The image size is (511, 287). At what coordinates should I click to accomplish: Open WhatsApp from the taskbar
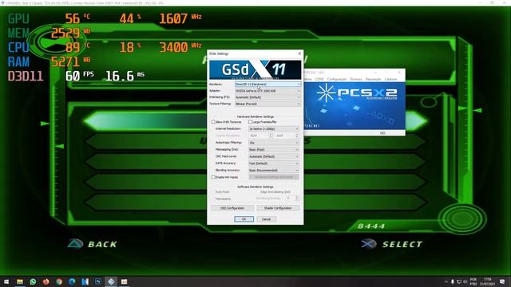(x=33, y=281)
